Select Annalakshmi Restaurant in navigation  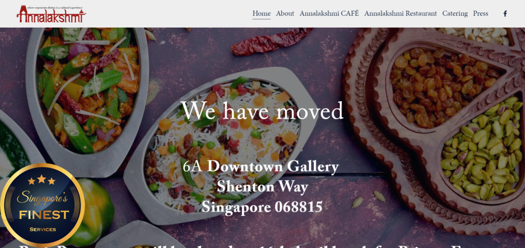tap(400, 14)
